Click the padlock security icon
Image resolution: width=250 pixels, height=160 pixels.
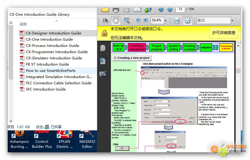coord(104,33)
